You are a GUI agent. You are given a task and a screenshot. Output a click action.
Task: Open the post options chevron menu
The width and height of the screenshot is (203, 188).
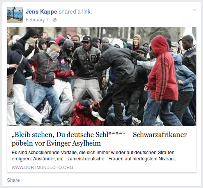194,10
